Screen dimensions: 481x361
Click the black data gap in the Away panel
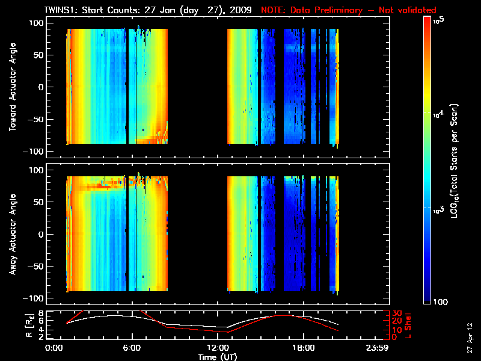coord(197,234)
